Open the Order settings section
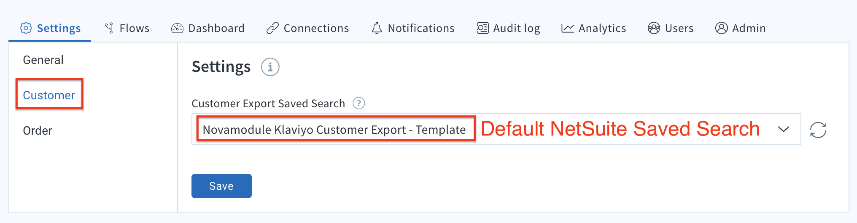Viewport: 857px width, 223px height. point(38,130)
